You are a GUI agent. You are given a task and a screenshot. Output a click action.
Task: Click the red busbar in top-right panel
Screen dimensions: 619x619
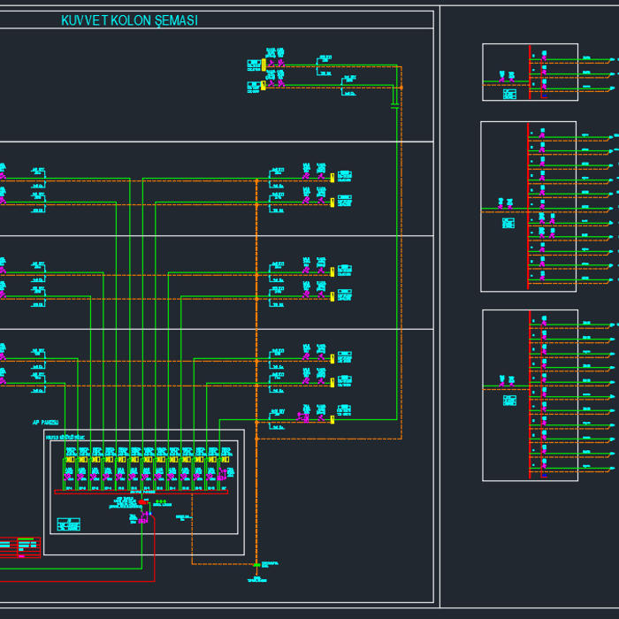tap(529, 73)
